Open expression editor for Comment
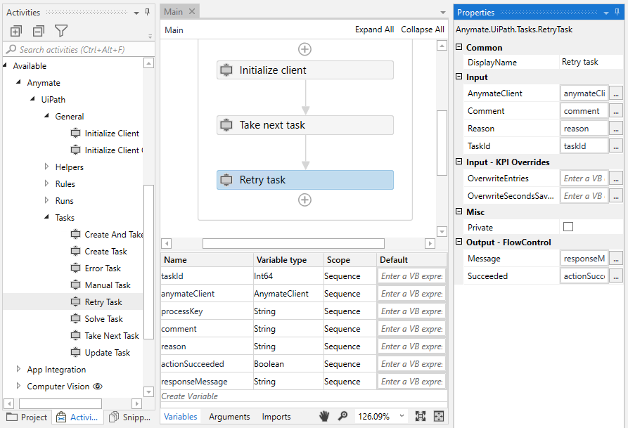 click(616, 110)
